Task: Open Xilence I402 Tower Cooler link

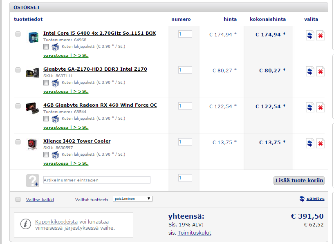Action: tap(77, 141)
